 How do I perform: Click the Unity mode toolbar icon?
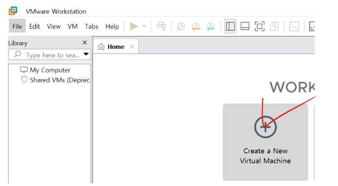(274, 27)
